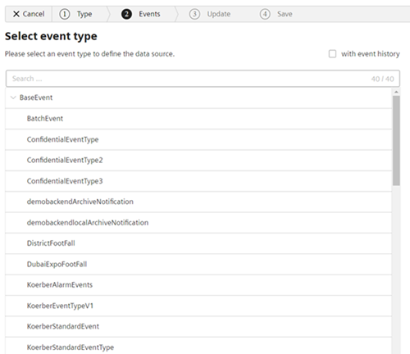Select the KoerberEventTypeV1 row
This screenshot has height=354, width=410.
click(198, 306)
